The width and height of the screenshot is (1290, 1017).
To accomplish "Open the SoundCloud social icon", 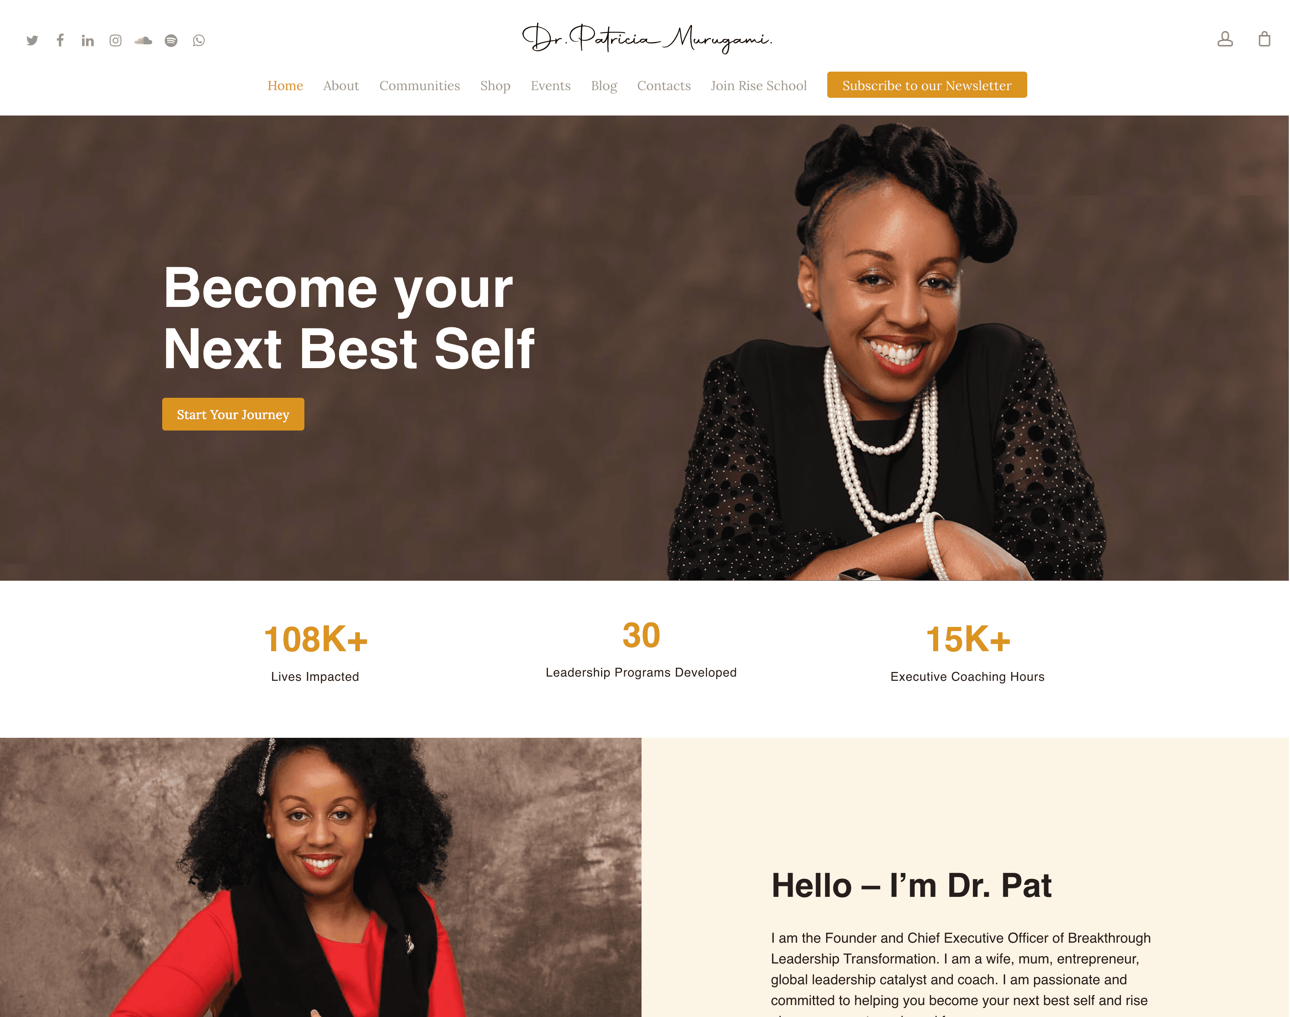I will (143, 40).
